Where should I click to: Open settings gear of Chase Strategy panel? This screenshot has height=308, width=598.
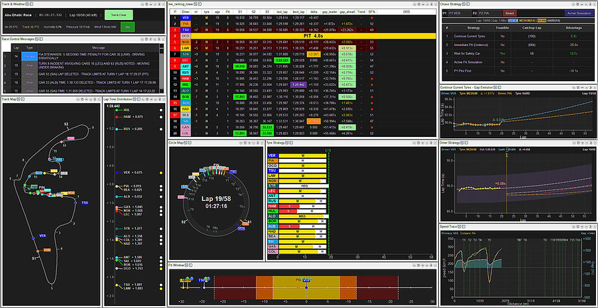(577, 4)
